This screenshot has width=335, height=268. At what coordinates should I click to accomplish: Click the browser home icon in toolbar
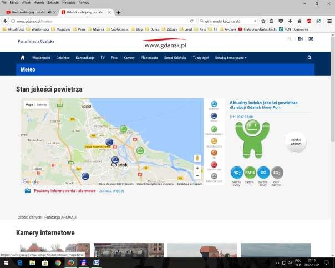(x=300, y=21)
